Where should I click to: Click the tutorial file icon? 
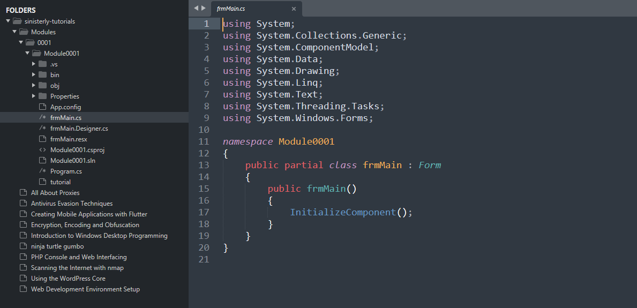pyautogui.click(x=43, y=182)
